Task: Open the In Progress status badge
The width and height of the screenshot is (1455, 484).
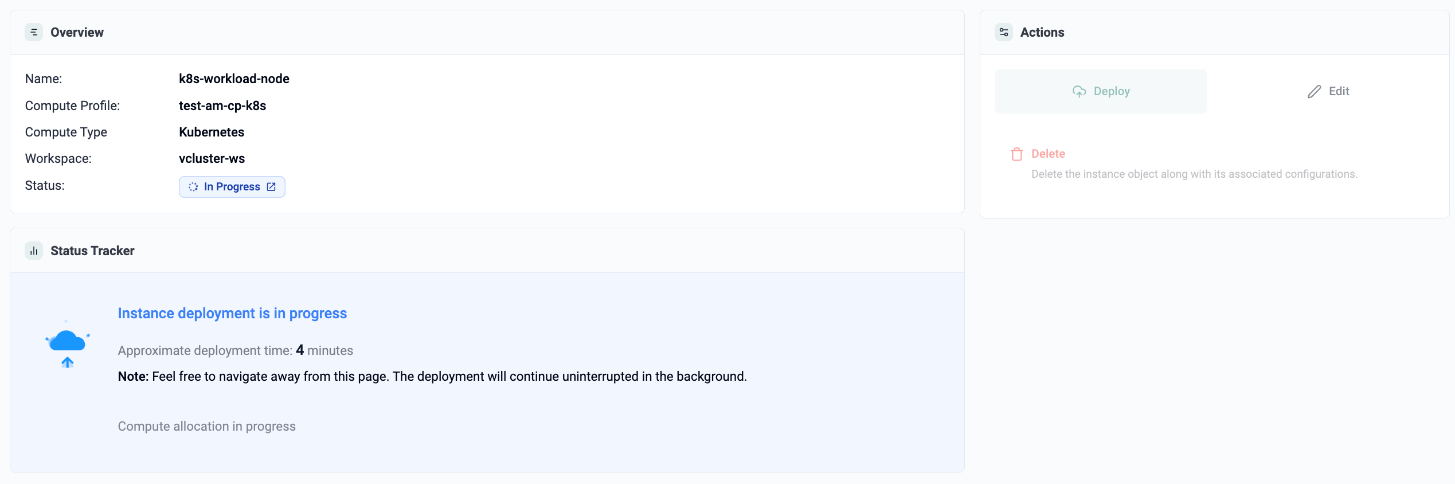Action: click(232, 187)
